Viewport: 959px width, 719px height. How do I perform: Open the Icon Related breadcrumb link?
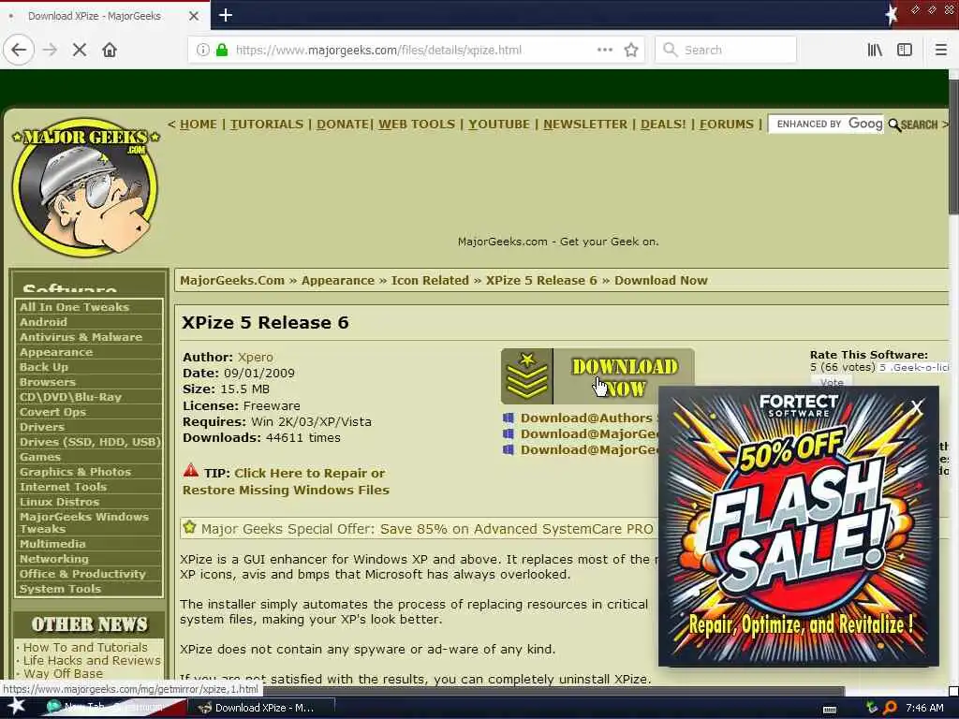tap(430, 281)
